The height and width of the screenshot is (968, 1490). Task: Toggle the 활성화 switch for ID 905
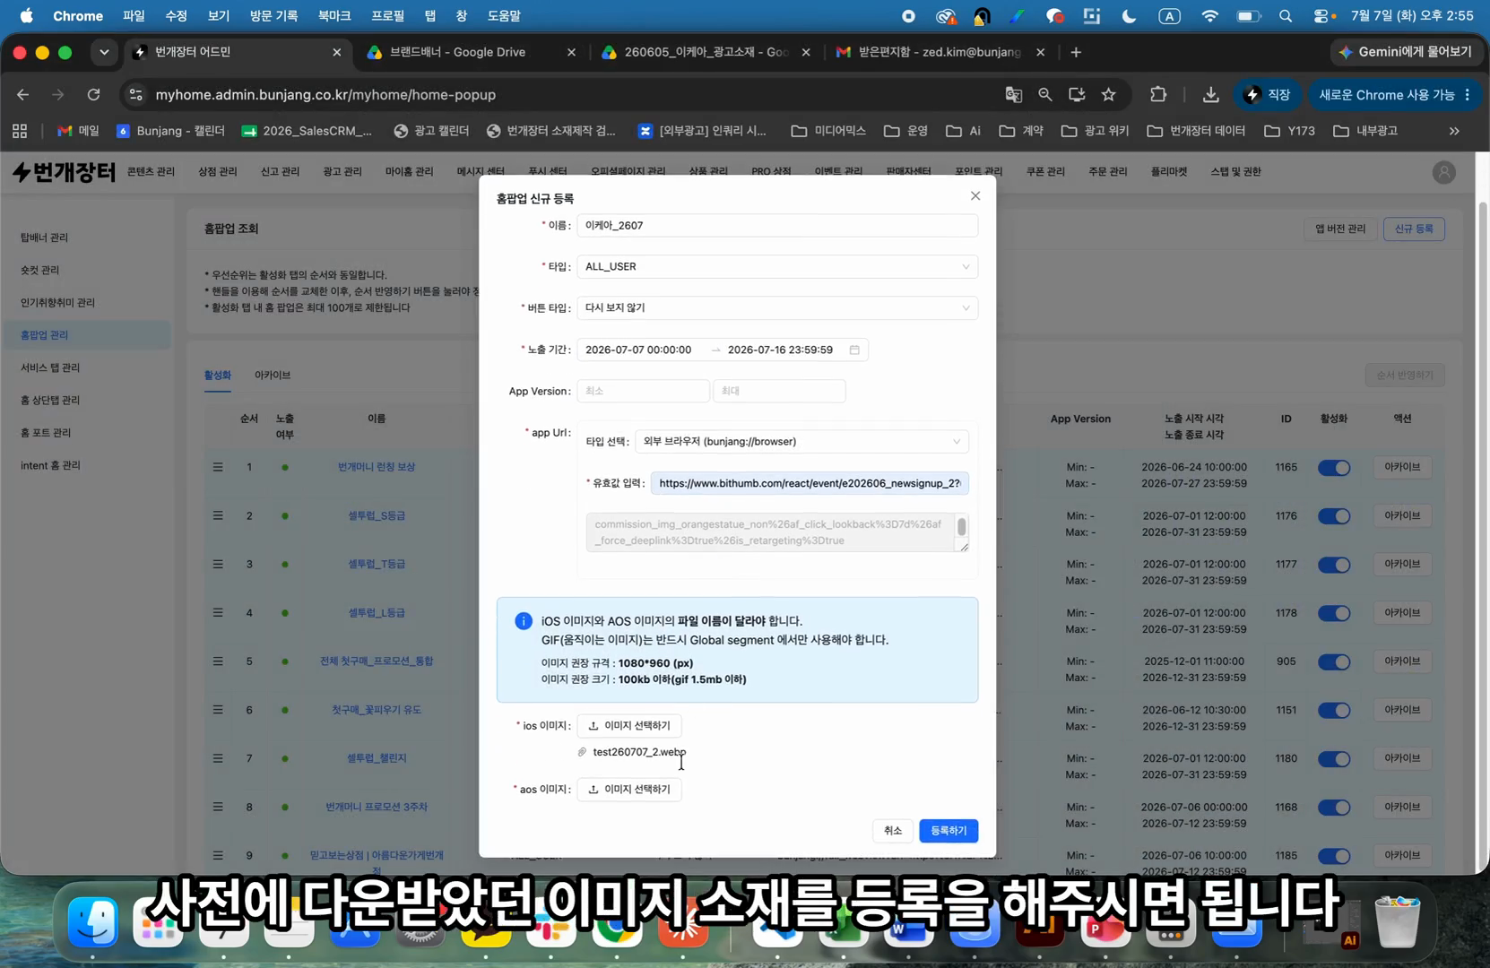pyautogui.click(x=1333, y=661)
